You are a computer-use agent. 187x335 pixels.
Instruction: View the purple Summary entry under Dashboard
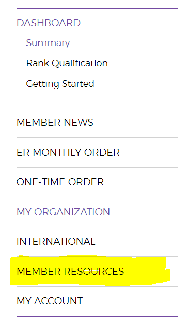(x=48, y=43)
